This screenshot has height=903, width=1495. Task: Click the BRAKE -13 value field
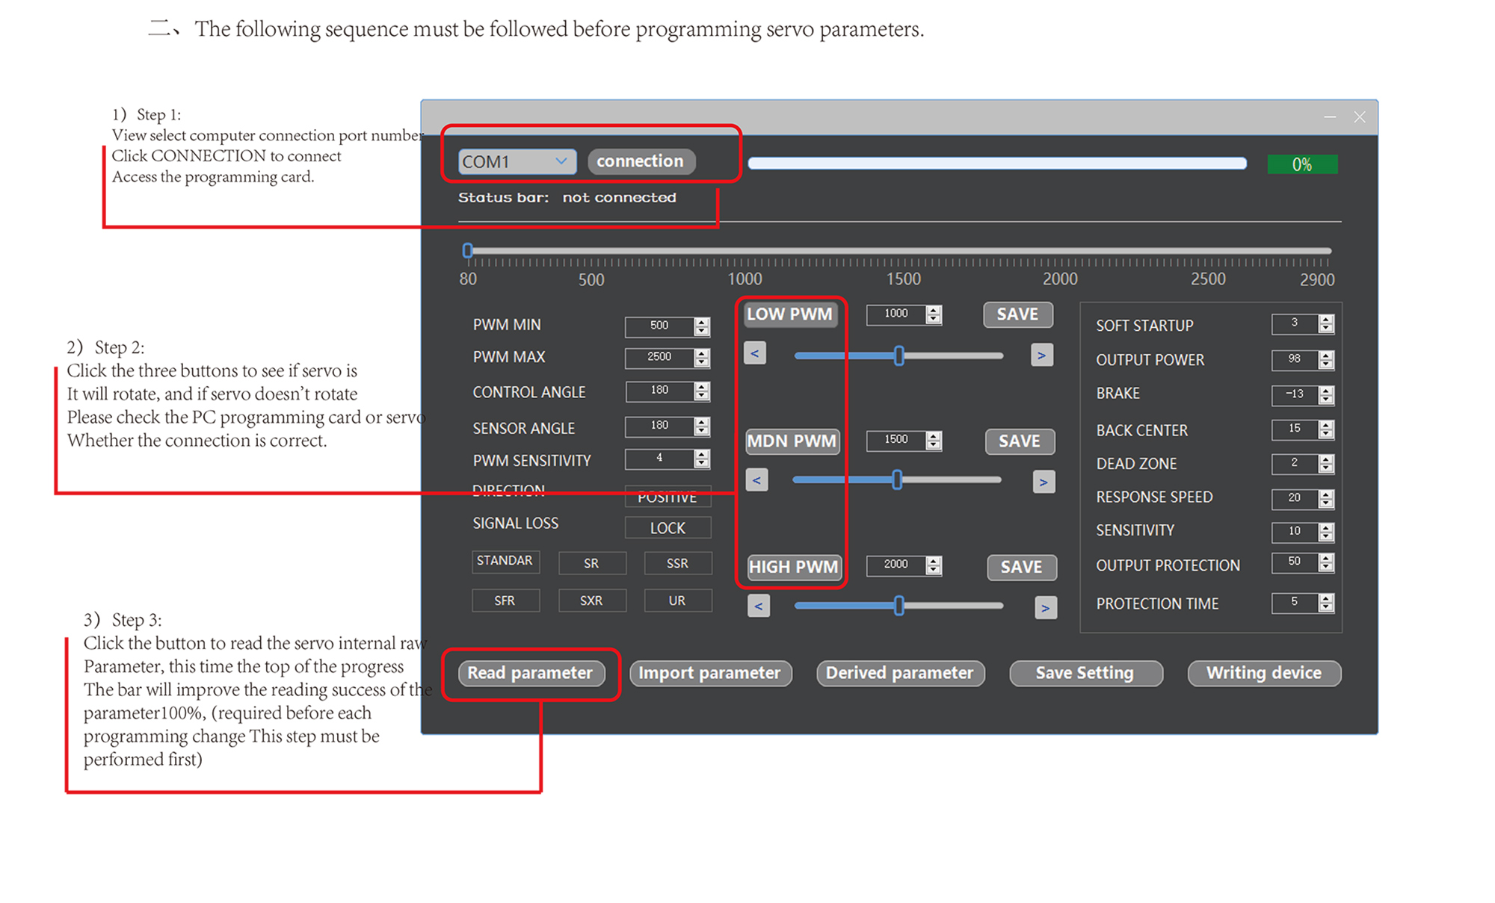pyautogui.click(x=1295, y=395)
